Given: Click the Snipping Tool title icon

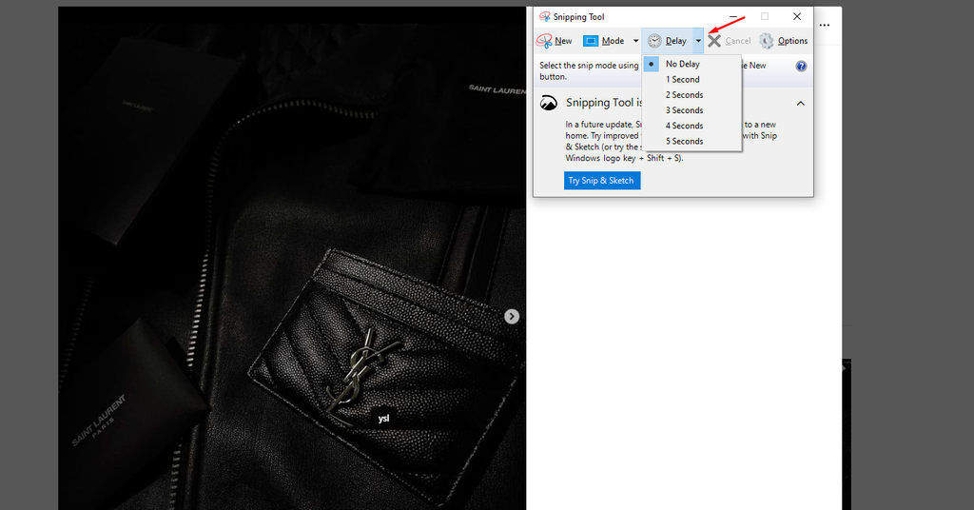Looking at the screenshot, I should point(545,17).
